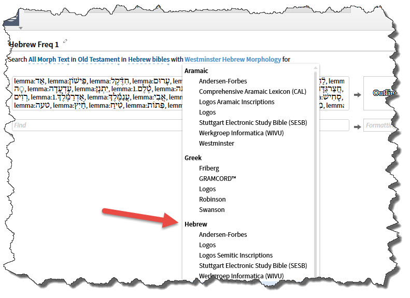This screenshot has width=410, height=298.
Task: Click the Hebrew Freq 1 title
Action: pos(34,45)
